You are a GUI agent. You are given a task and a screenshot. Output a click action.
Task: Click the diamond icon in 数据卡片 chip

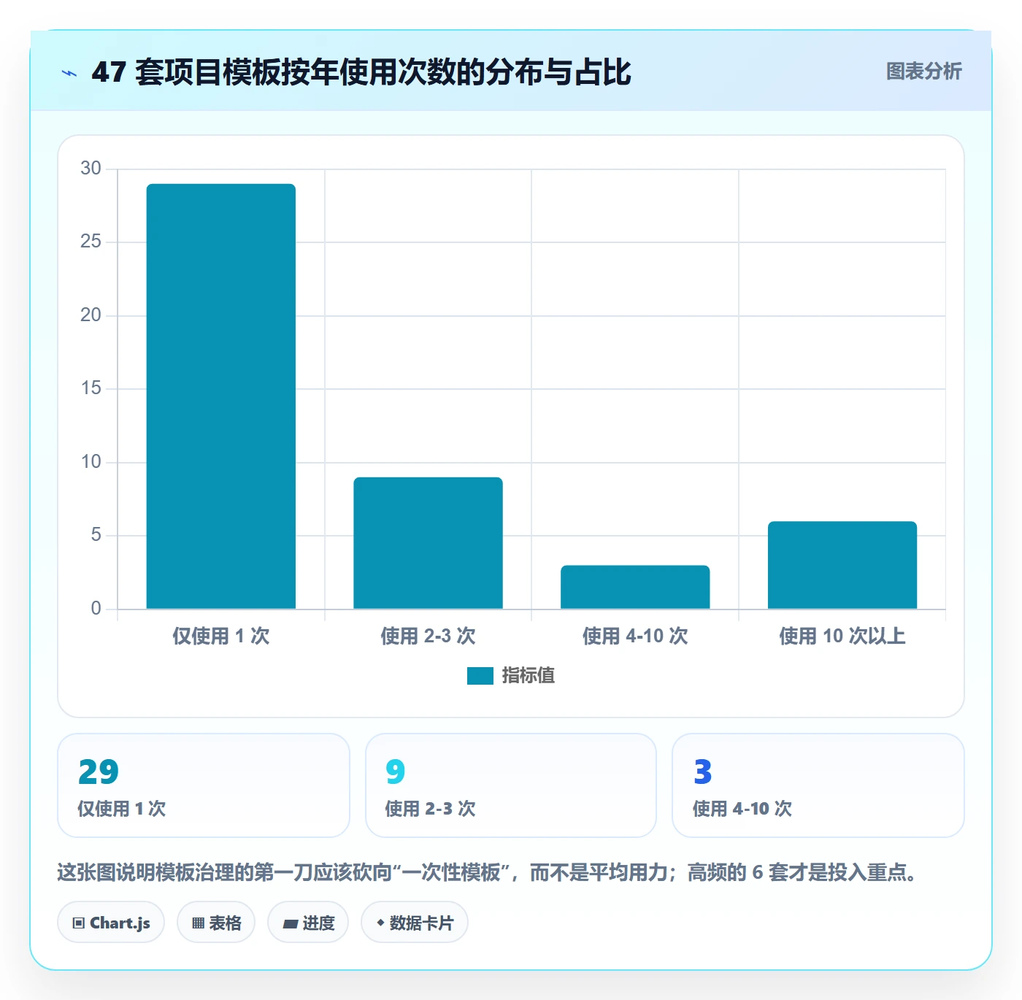click(380, 923)
